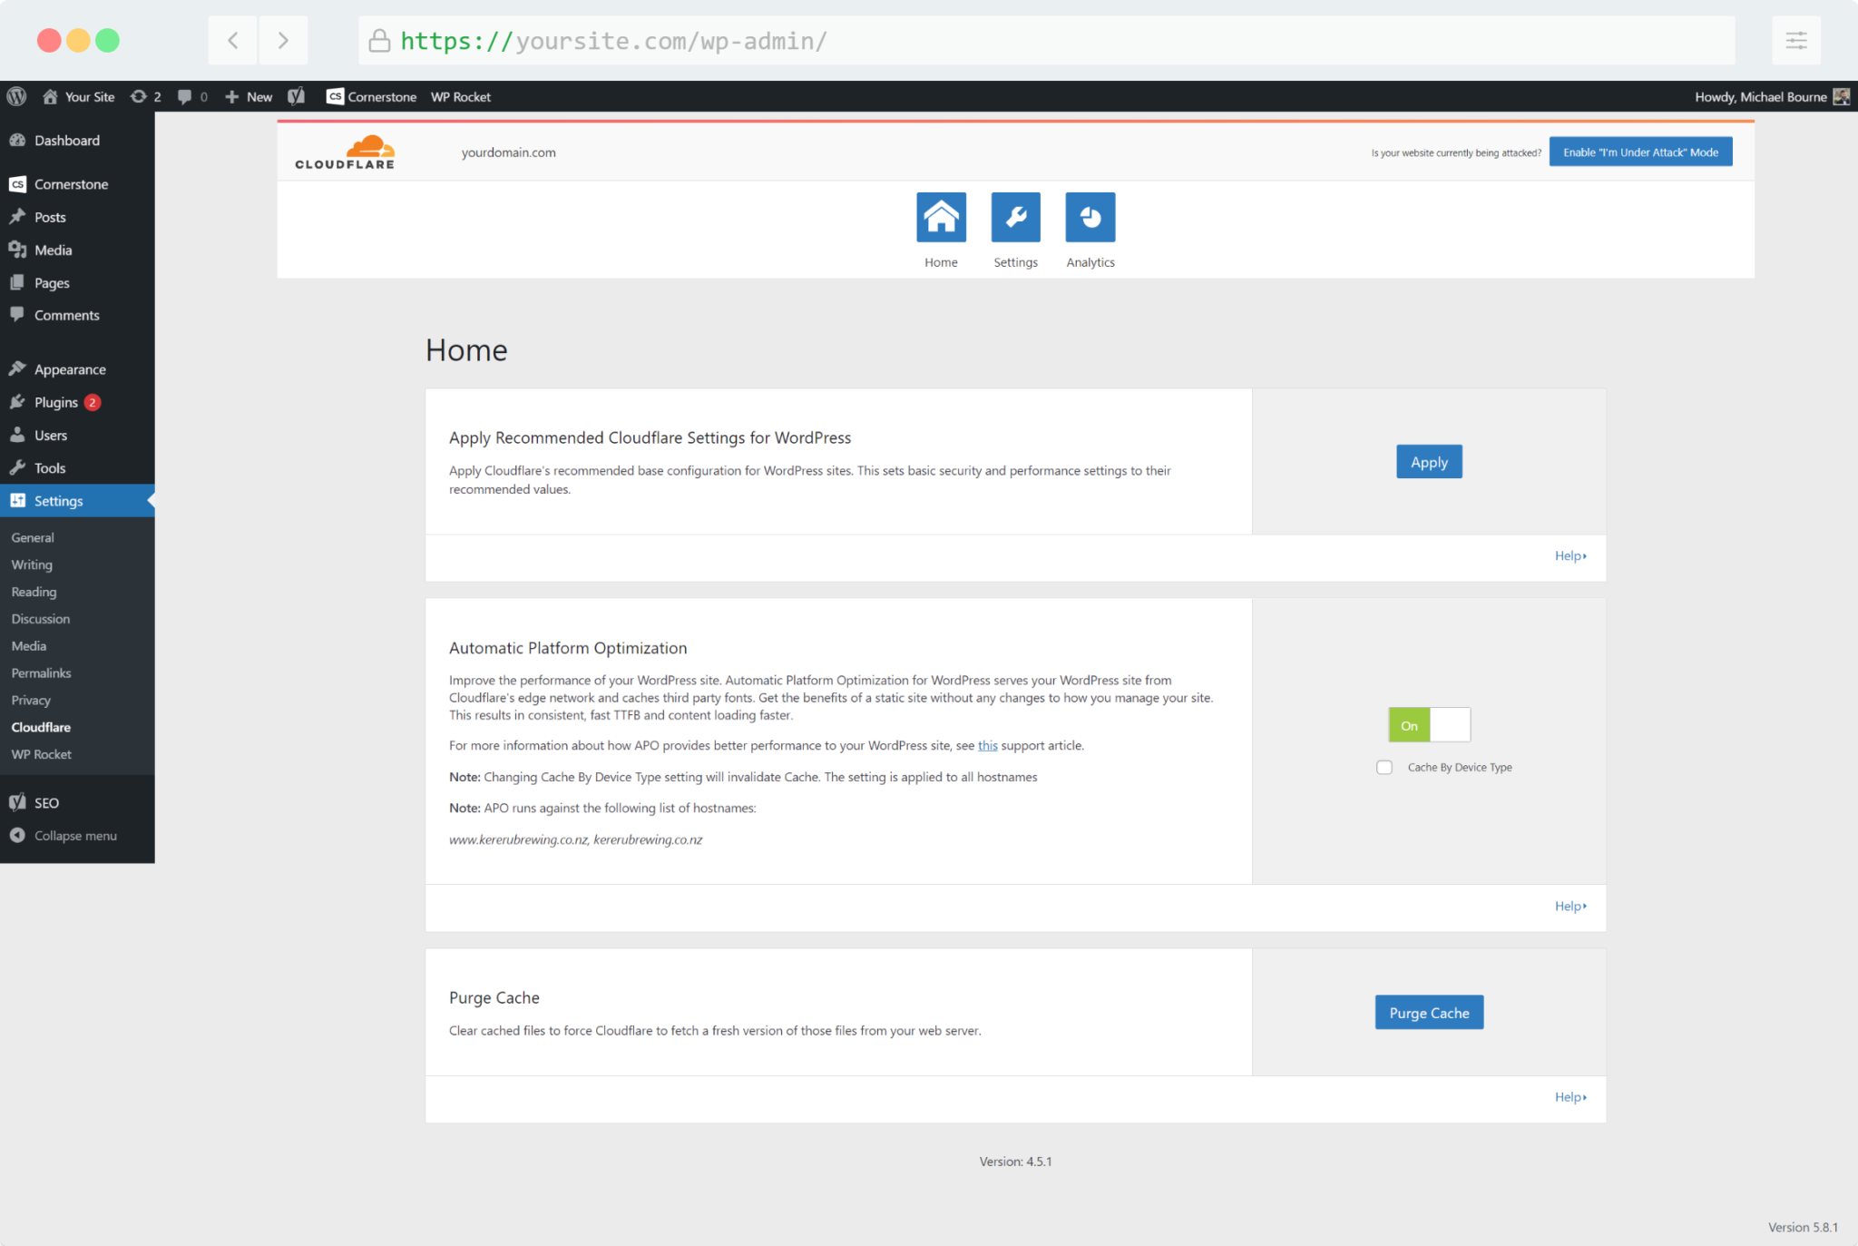Image resolution: width=1858 pixels, height=1246 pixels.
Task: Click the padlock icon in address bar
Action: [379, 40]
